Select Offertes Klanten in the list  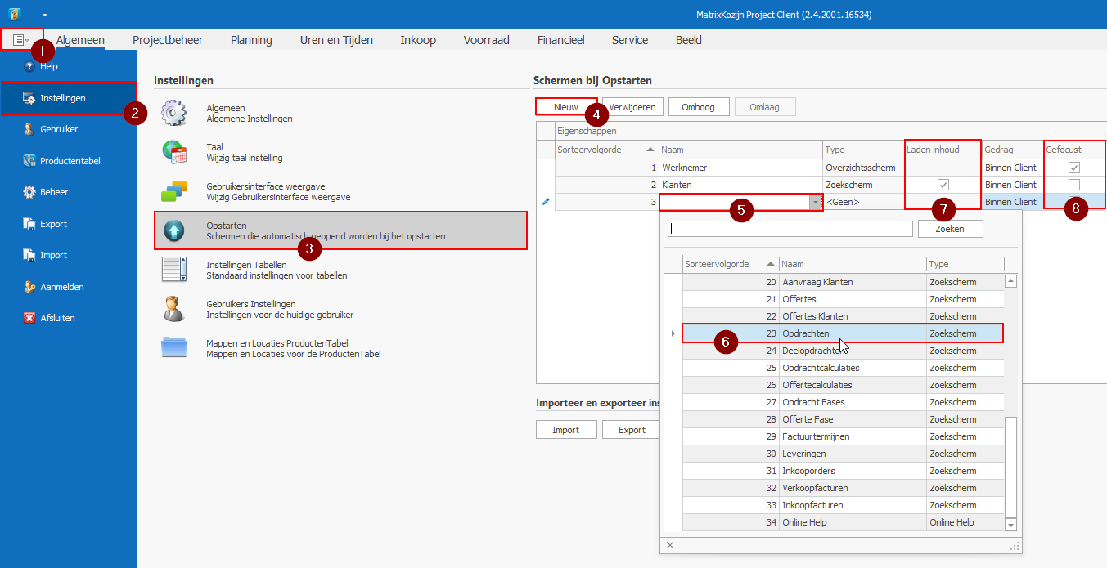tap(843, 316)
